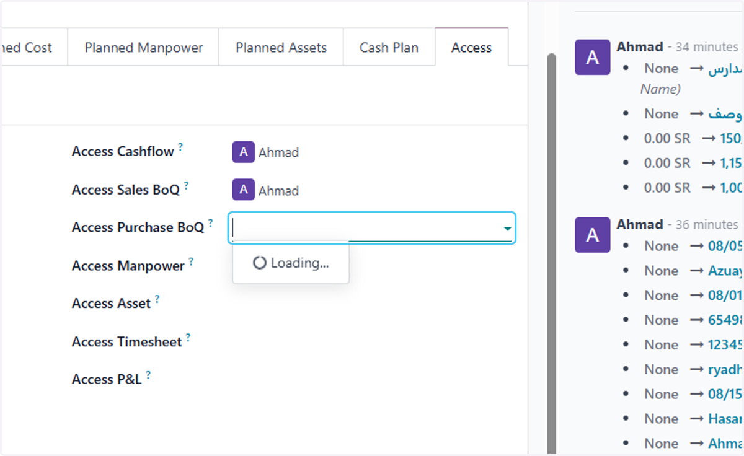744x456 pixels.
Task: Expand the Access Purchase BoQ dropdown arrow
Action: point(508,229)
